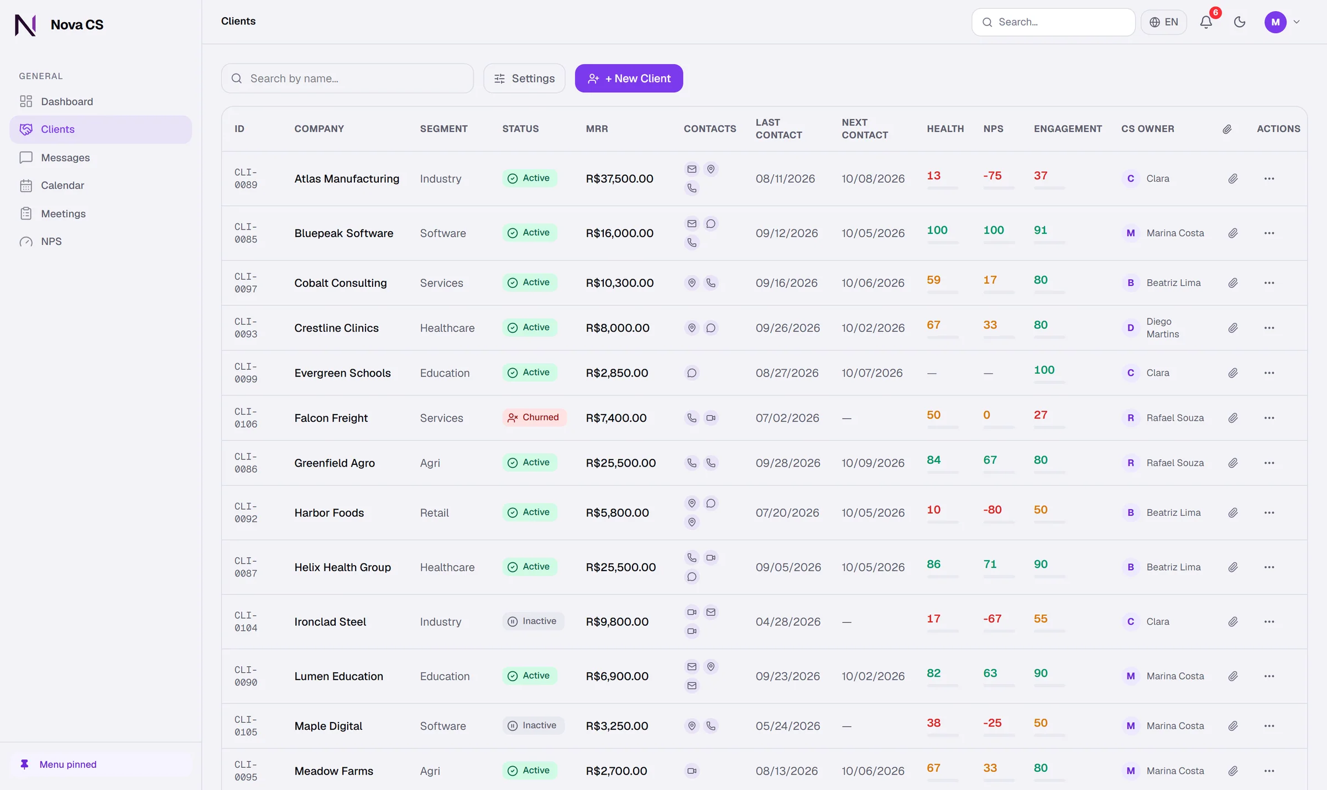Image resolution: width=1327 pixels, height=790 pixels.
Task: Click Inactive status badge for Ironclad Steel
Action: pyautogui.click(x=533, y=621)
